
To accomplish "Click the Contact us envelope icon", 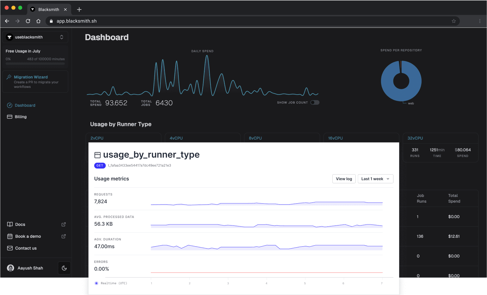I will [x=9, y=248].
